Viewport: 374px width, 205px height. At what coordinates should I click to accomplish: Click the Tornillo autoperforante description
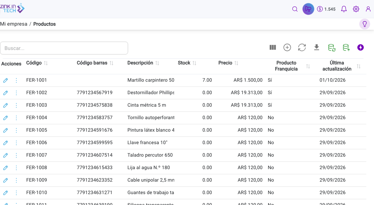tap(151, 118)
